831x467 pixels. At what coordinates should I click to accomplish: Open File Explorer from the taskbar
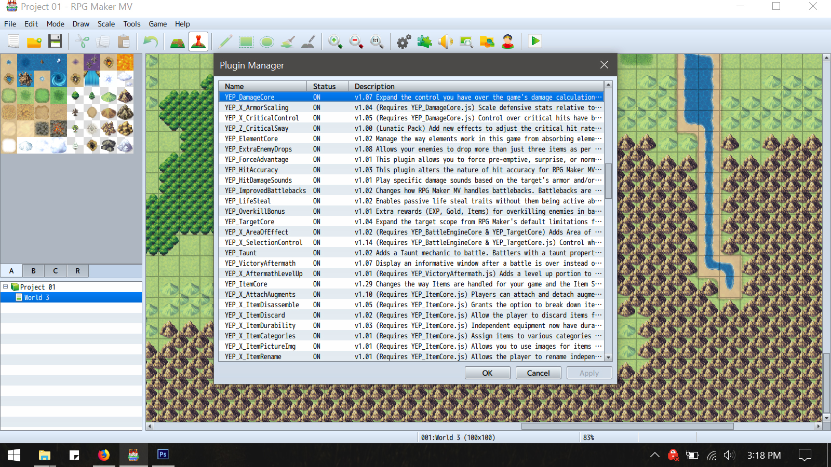tap(45, 455)
